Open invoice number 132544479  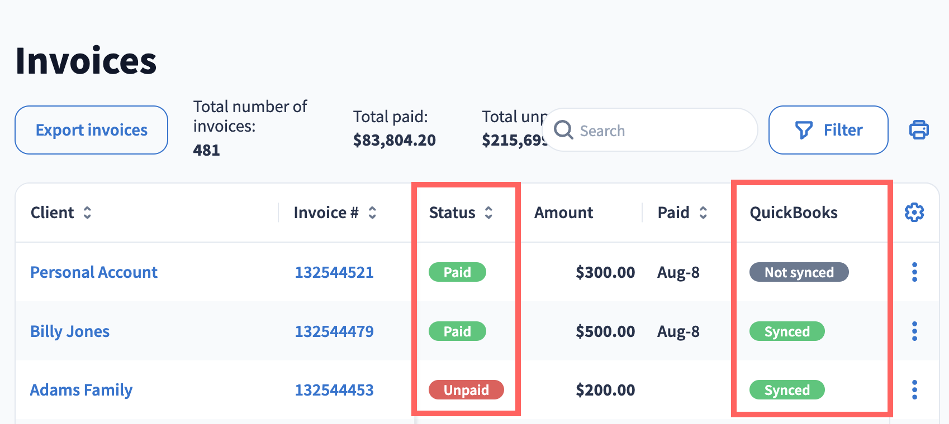point(334,331)
